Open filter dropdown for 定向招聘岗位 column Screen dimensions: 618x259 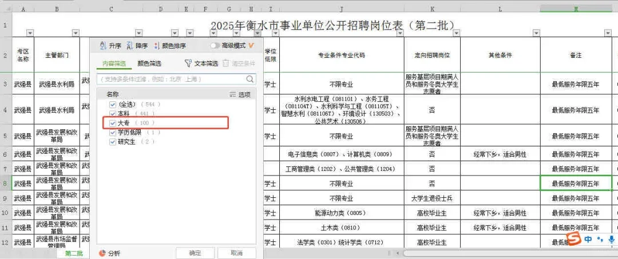pos(456,33)
